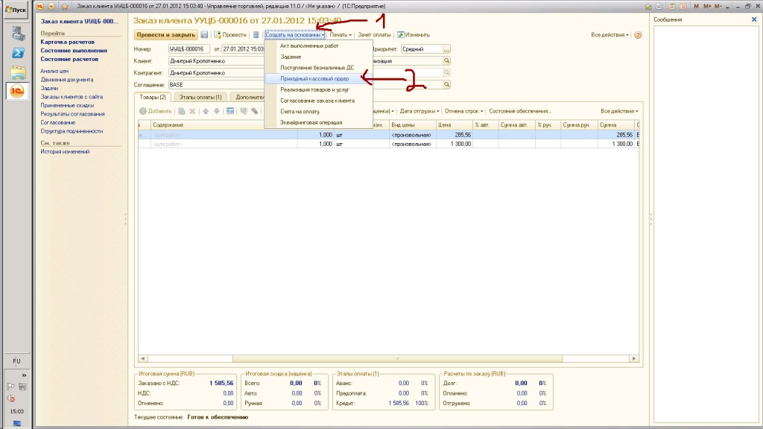Click the Добавить button in table toolbar
Screen dimensions: 763x429
(156, 112)
